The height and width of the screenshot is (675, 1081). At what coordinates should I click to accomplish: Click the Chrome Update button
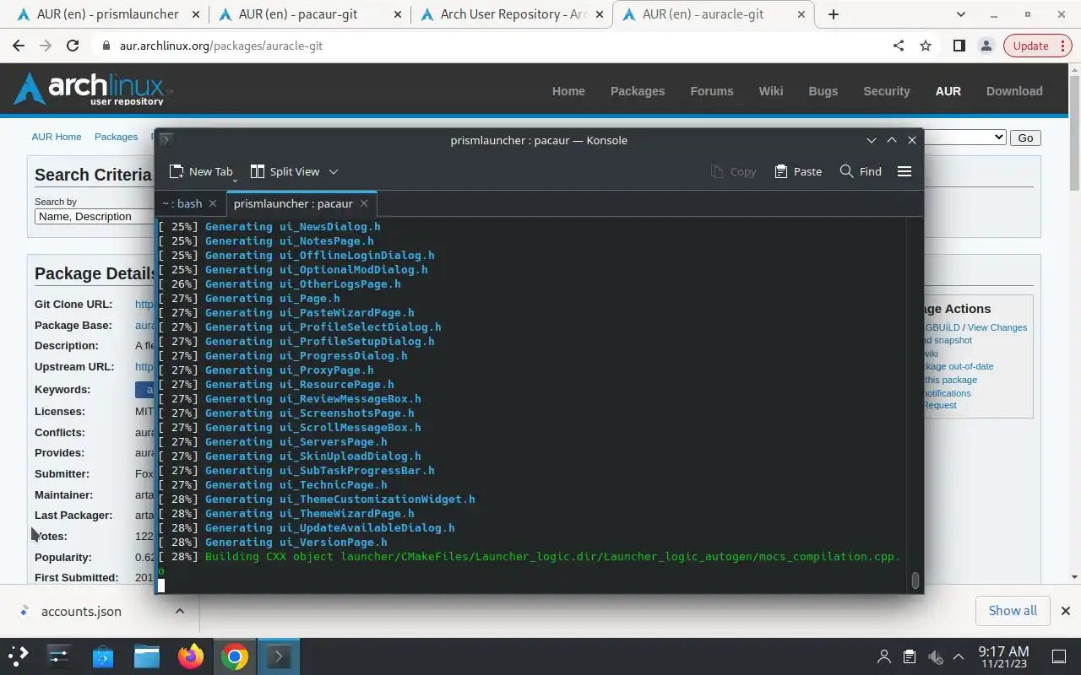click(1030, 46)
